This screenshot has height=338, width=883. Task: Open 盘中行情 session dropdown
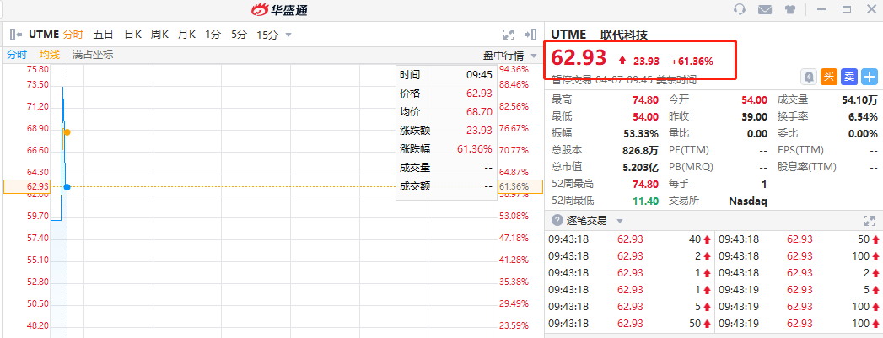coord(509,55)
